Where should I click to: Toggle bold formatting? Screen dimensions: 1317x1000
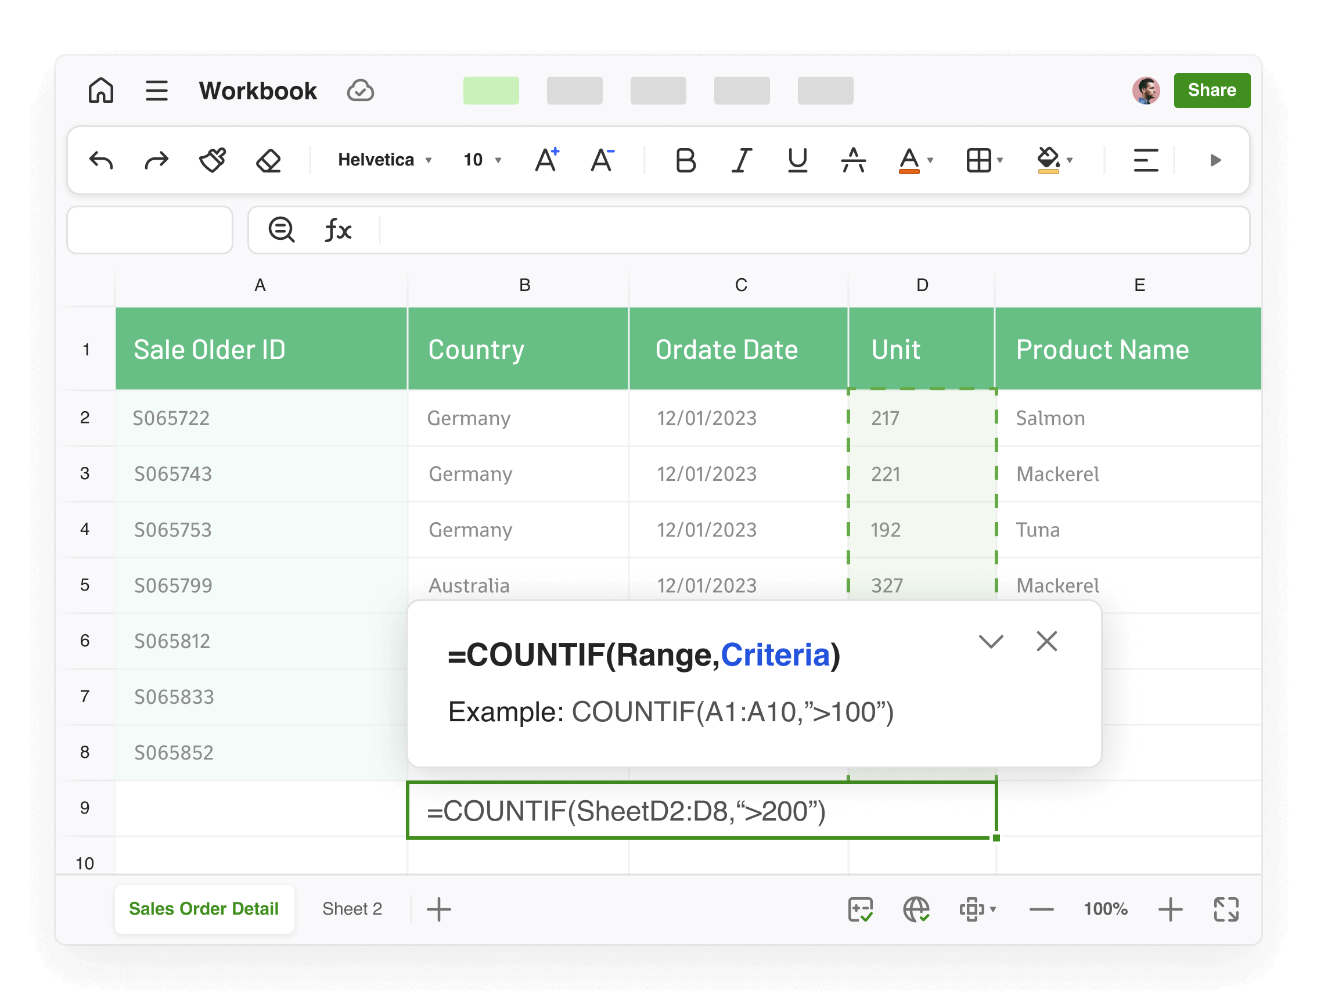686,160
